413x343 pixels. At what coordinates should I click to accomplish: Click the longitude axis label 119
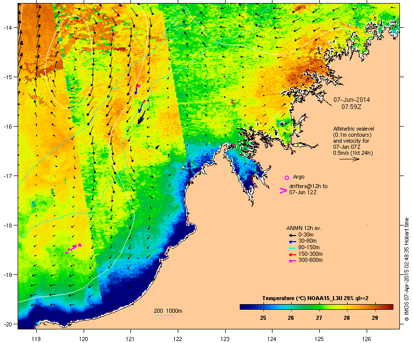pos(36,339)
